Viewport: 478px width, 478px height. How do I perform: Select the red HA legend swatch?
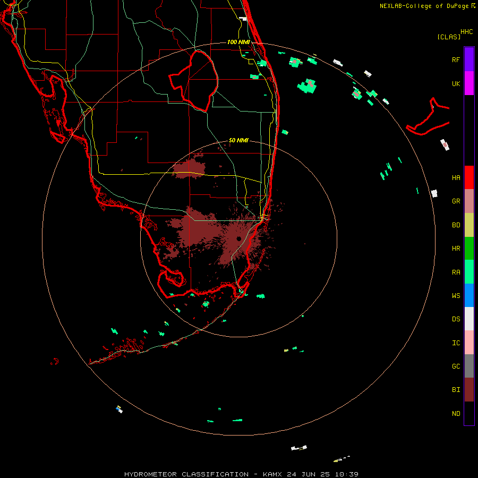coord(469,177)
